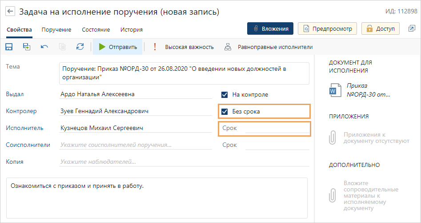Click the Undo arrow icon

44,47
